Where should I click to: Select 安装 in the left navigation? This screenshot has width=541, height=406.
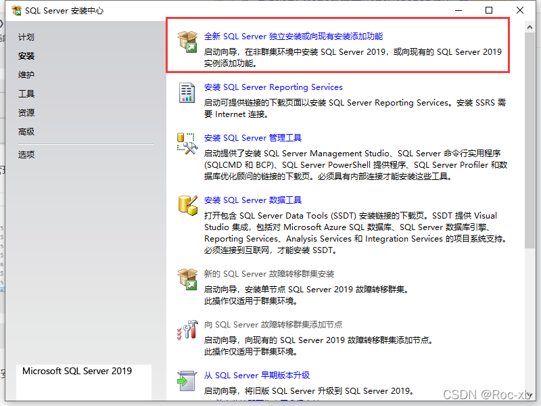(x=26, y=56)
